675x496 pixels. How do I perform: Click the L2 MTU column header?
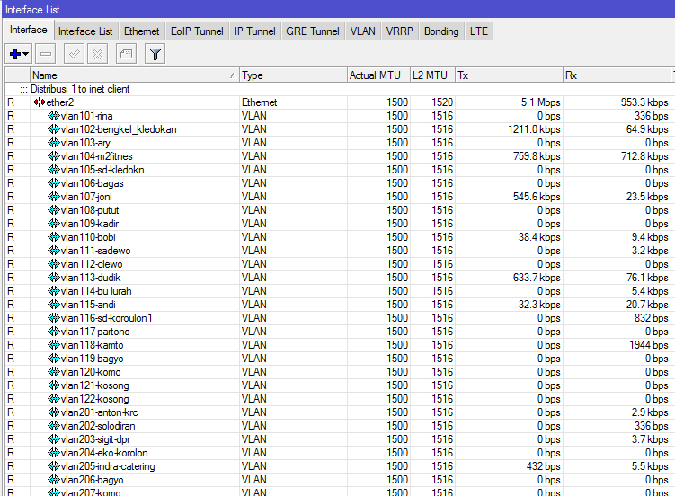click(432, 75)
